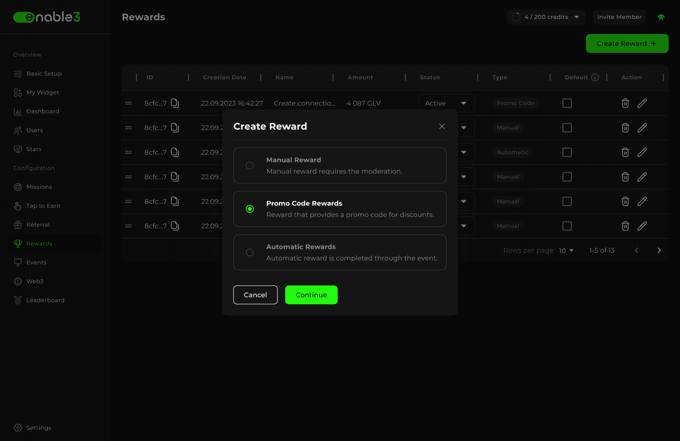
Task: Click the Promo Code type tag
Action: click(x=516, y=103)
